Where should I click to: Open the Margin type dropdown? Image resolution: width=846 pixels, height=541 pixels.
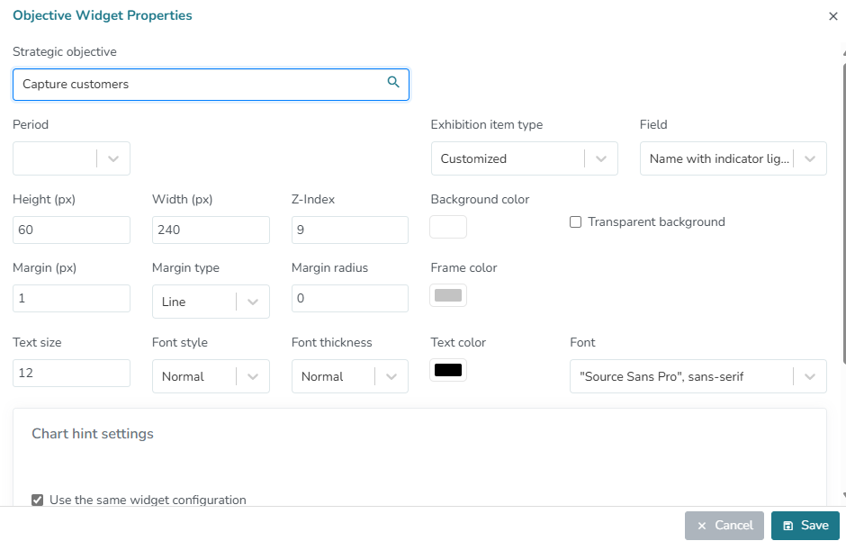click(x=253, y=302)
